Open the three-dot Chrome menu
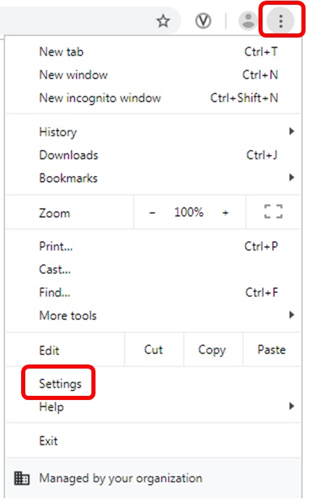This screenshot has height=501, width=311. 281,21
